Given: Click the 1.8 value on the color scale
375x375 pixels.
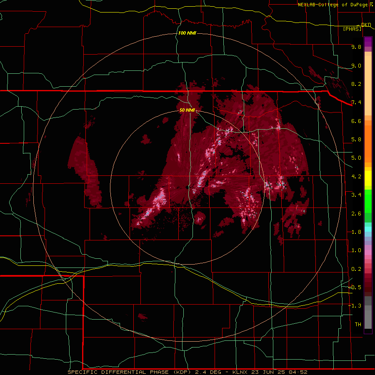Looking at the screenshot, I should (356, 232).
